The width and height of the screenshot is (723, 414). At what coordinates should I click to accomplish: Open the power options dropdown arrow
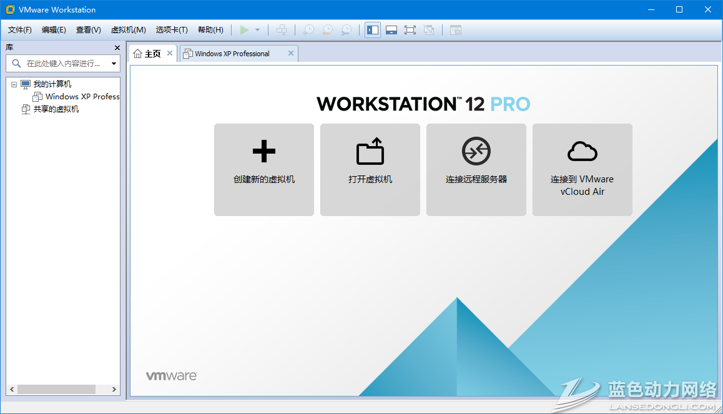tap(257, 30)
